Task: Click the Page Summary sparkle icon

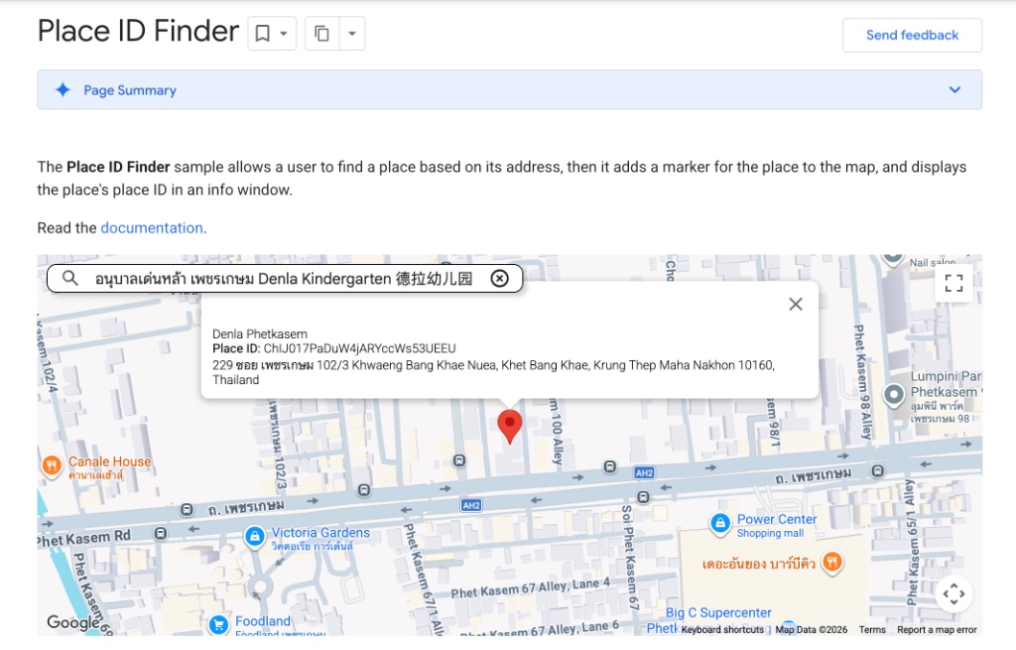Action: tap(63, 89)
